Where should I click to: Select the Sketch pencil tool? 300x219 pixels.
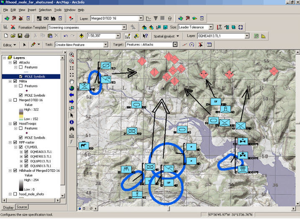coord(33,45)
